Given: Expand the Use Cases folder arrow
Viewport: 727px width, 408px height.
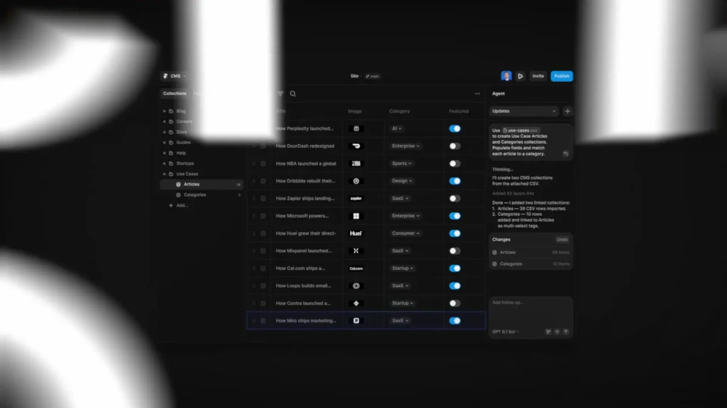Looking at the screenshot, I should click(164, 174).
